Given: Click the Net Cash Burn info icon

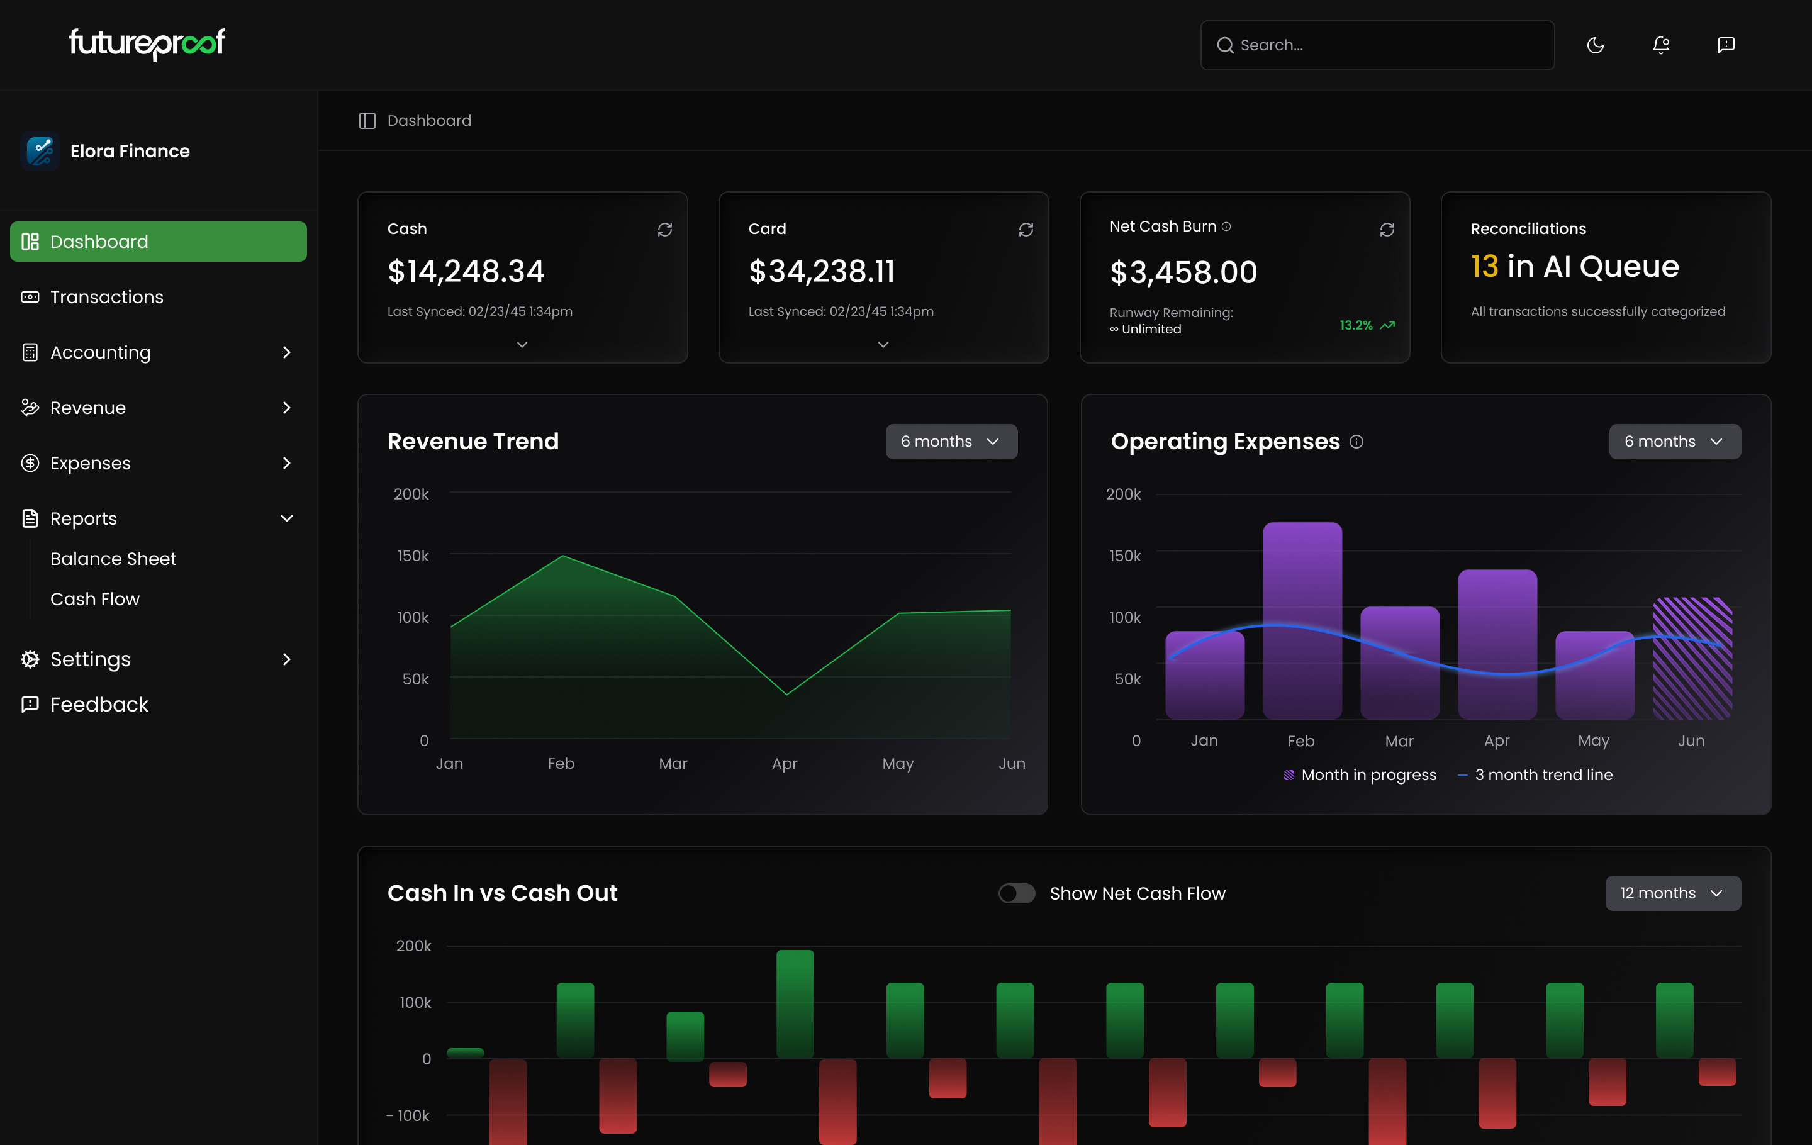Looking at the screenshot, I should (1226, 226).
